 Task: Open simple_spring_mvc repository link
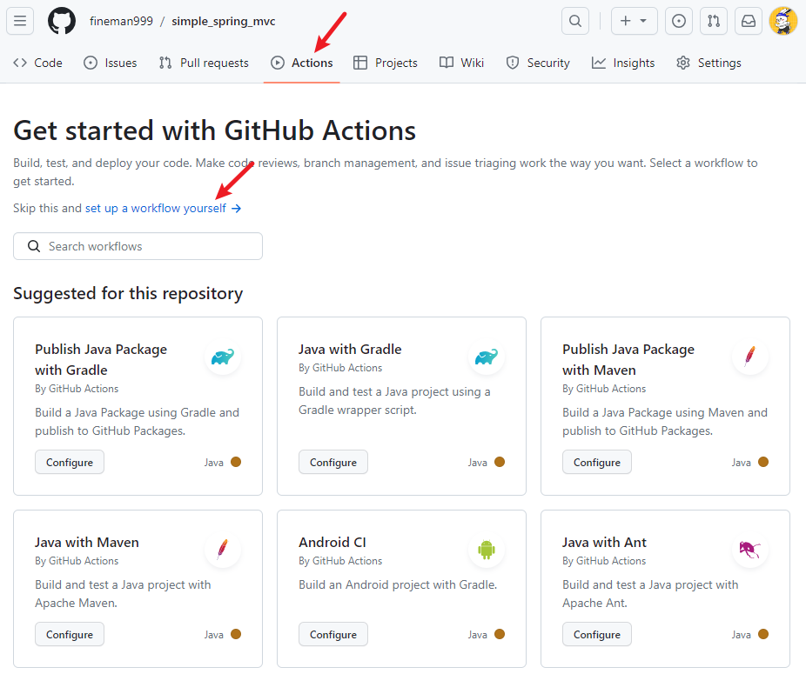[x=224, y=21]
